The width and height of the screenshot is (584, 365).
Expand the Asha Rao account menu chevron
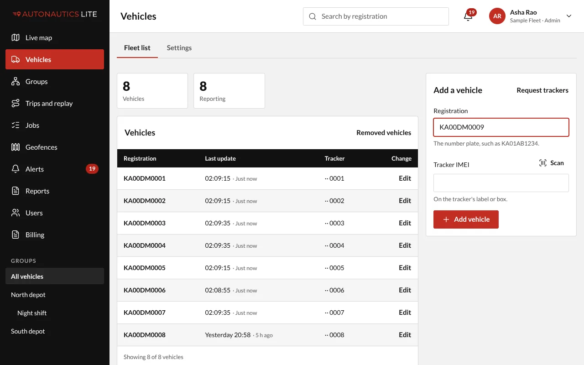tap(569, 16)
